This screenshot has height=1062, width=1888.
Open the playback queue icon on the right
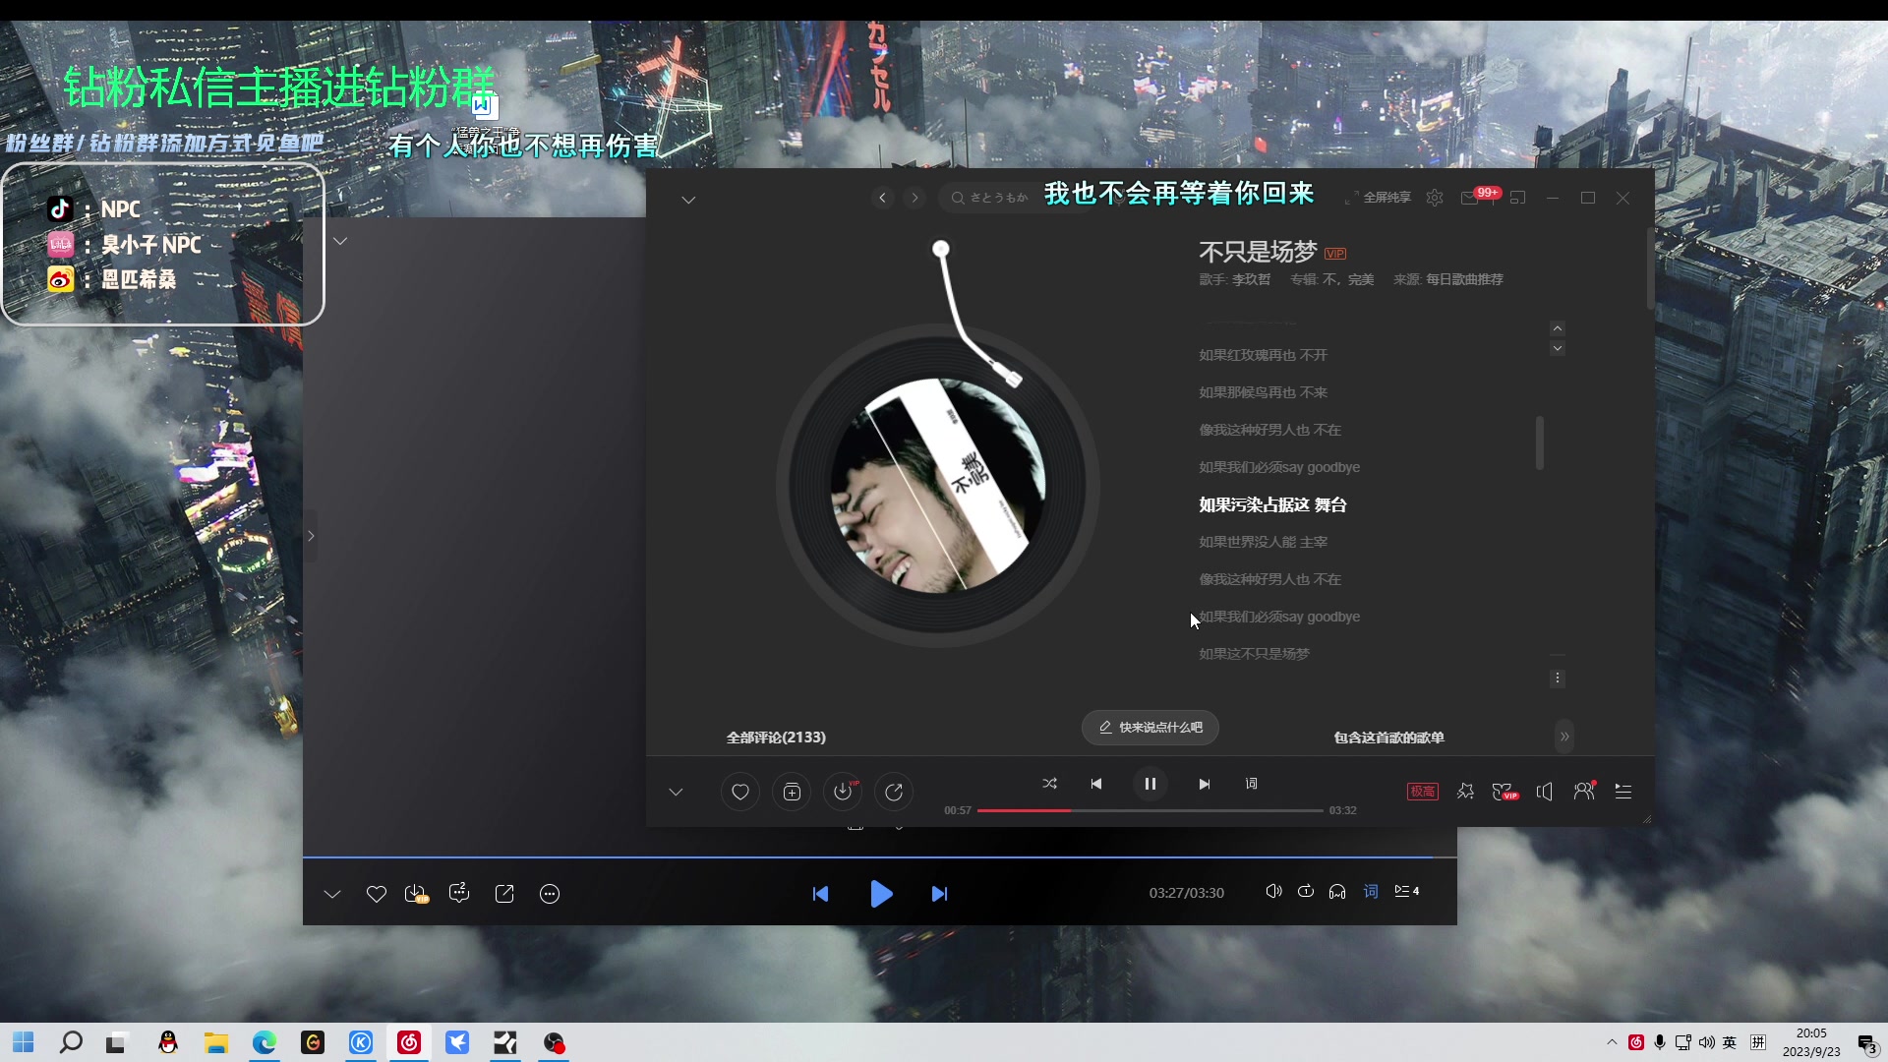click(x=1623, y=792)
